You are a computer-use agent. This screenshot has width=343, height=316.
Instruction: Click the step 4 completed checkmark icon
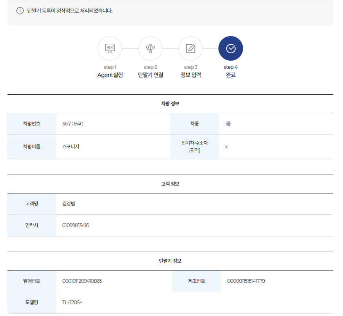231,48
